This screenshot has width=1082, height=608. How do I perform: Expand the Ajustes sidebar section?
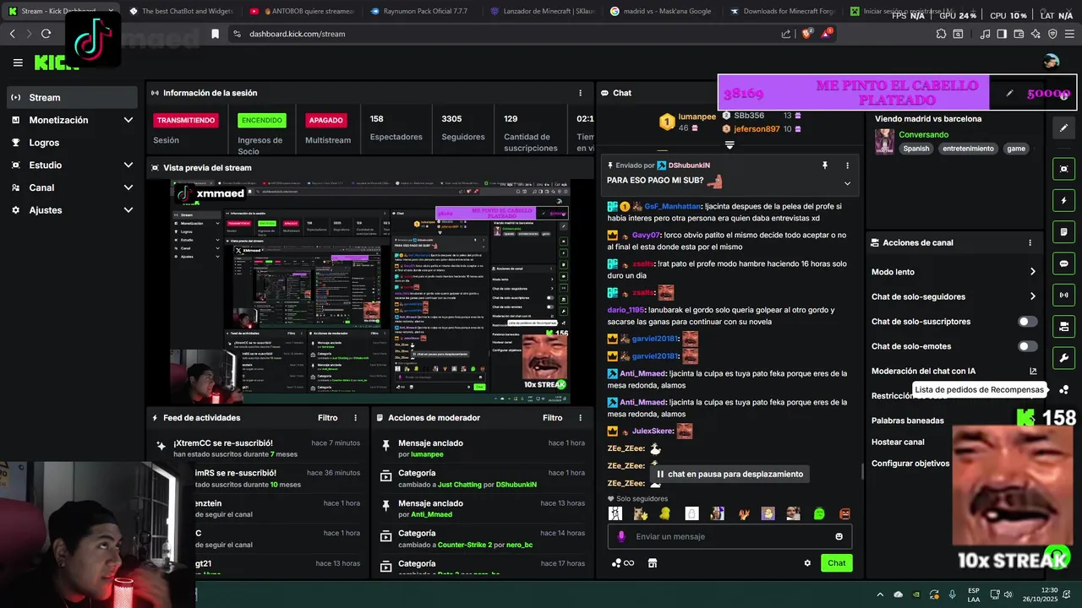(x=128, y=210)
